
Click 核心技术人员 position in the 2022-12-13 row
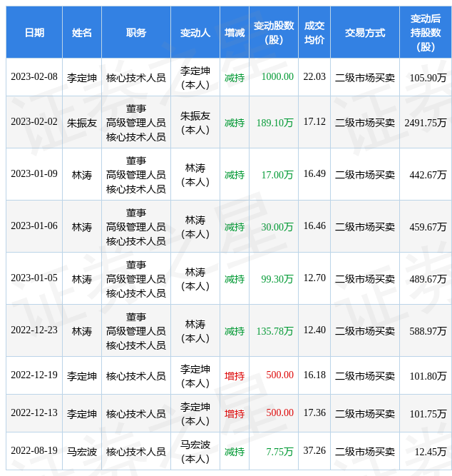(136, 414)
